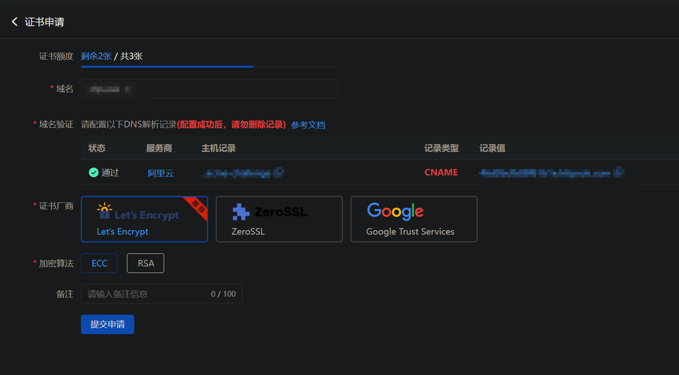
Task: Select the Let's Encrypt logo
Action: 138,212
